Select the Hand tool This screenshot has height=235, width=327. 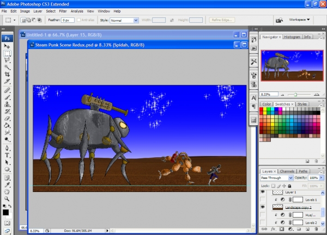7,192
